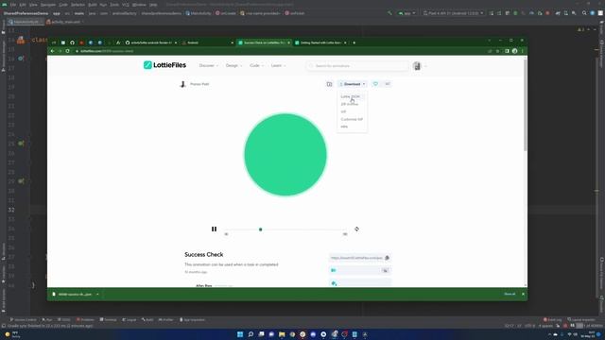Image resolution: width=605 pixels, height=340 pixels.
Task: Expand the downloaded file's arrow menu
Action: point(97,294)
